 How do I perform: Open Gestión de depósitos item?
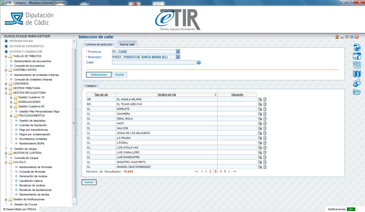pos(32,121)
